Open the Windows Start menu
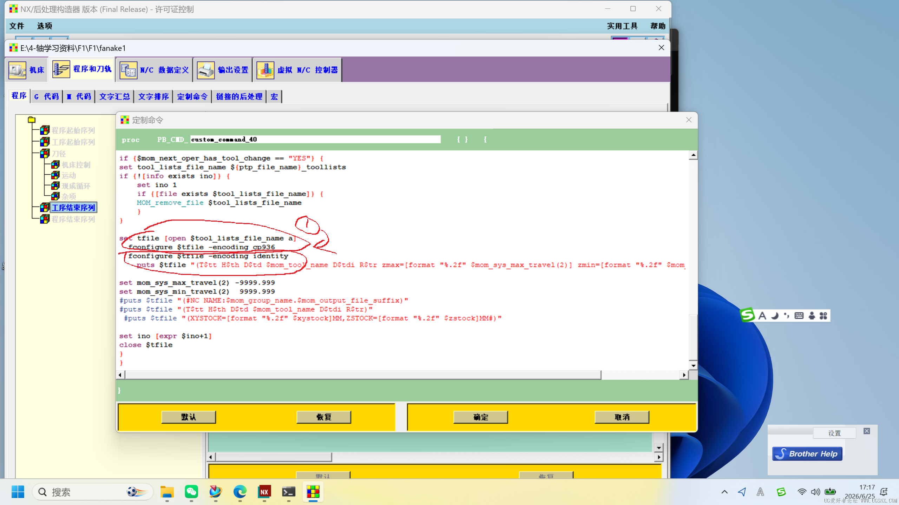Image resolution: width=899 pixels, height=505 pixels. [18, 492]
